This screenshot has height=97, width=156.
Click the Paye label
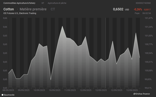(x=137, y=13)
